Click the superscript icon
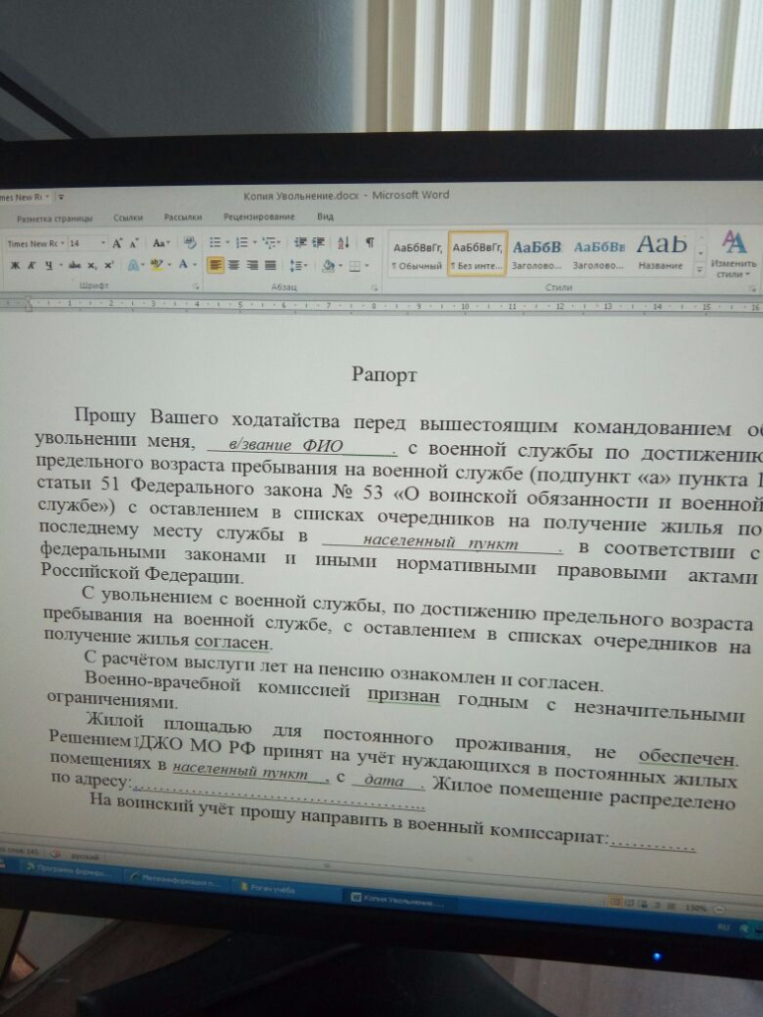763x1017 pixels. coord(108,265)
